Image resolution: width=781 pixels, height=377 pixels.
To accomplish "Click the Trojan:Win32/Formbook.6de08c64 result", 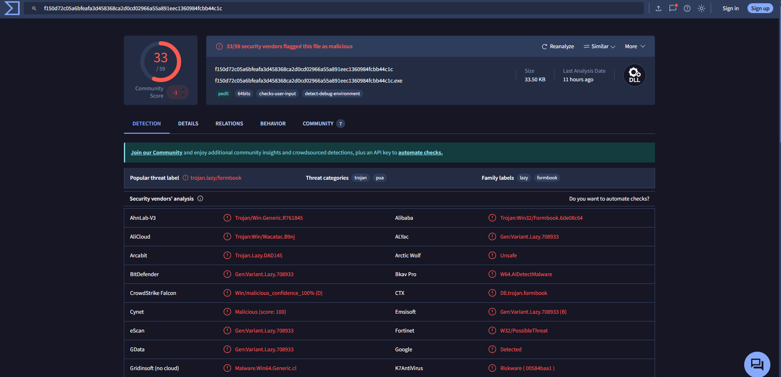I will pos(541,218).
